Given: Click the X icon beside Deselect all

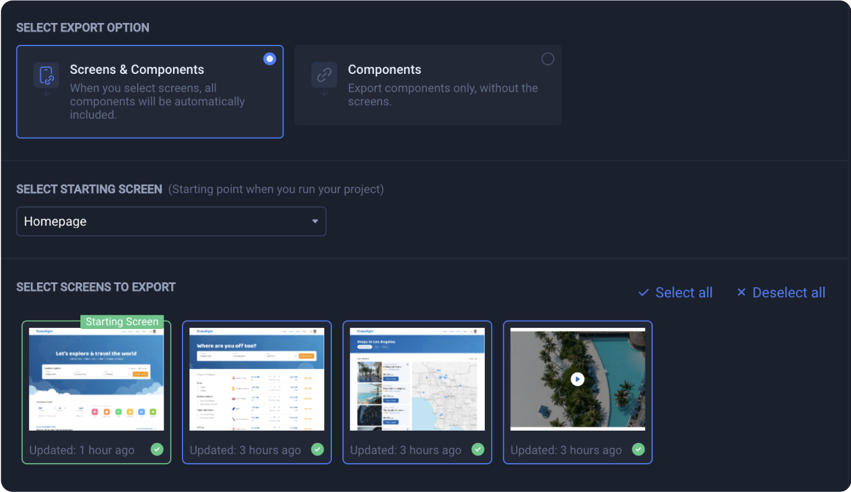Looking at the screenshot, I should point(741,292).
